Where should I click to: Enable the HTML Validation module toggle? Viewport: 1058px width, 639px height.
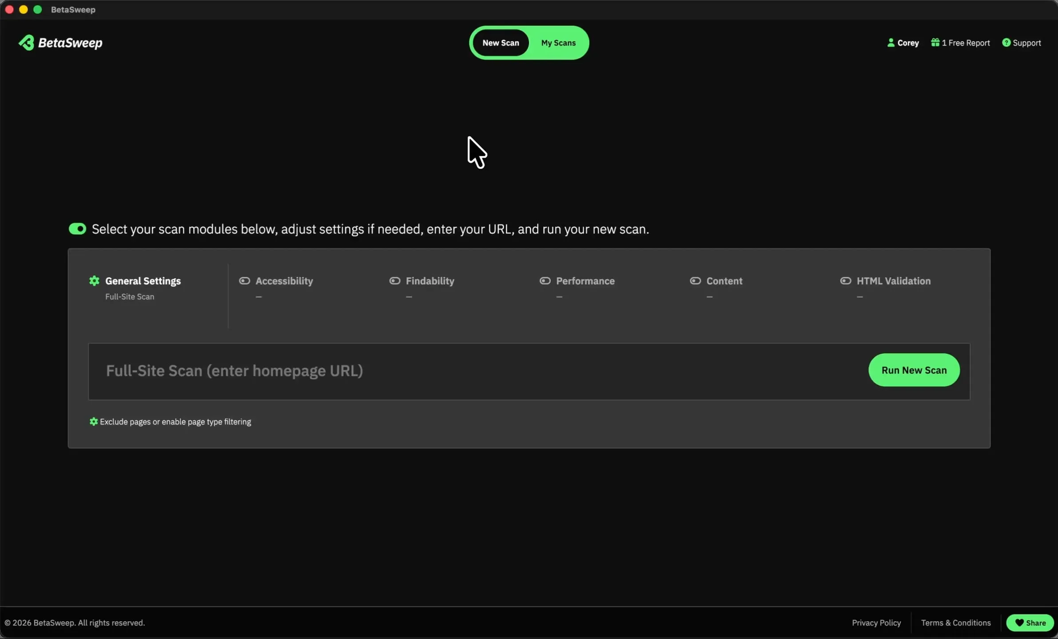(846, 281)
